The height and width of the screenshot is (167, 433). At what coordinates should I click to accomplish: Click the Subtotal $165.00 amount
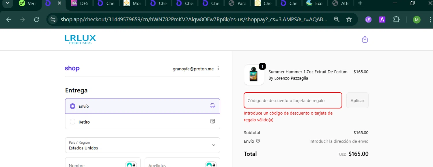361,133
